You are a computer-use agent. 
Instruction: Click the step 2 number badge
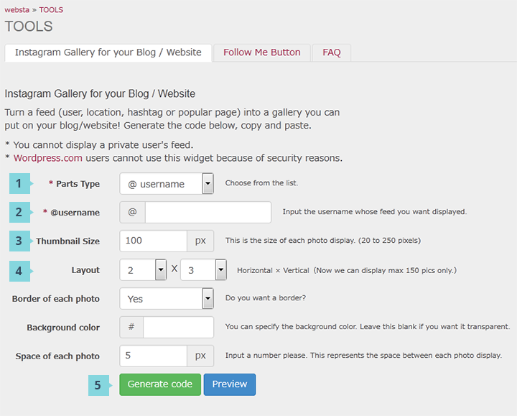20,212
